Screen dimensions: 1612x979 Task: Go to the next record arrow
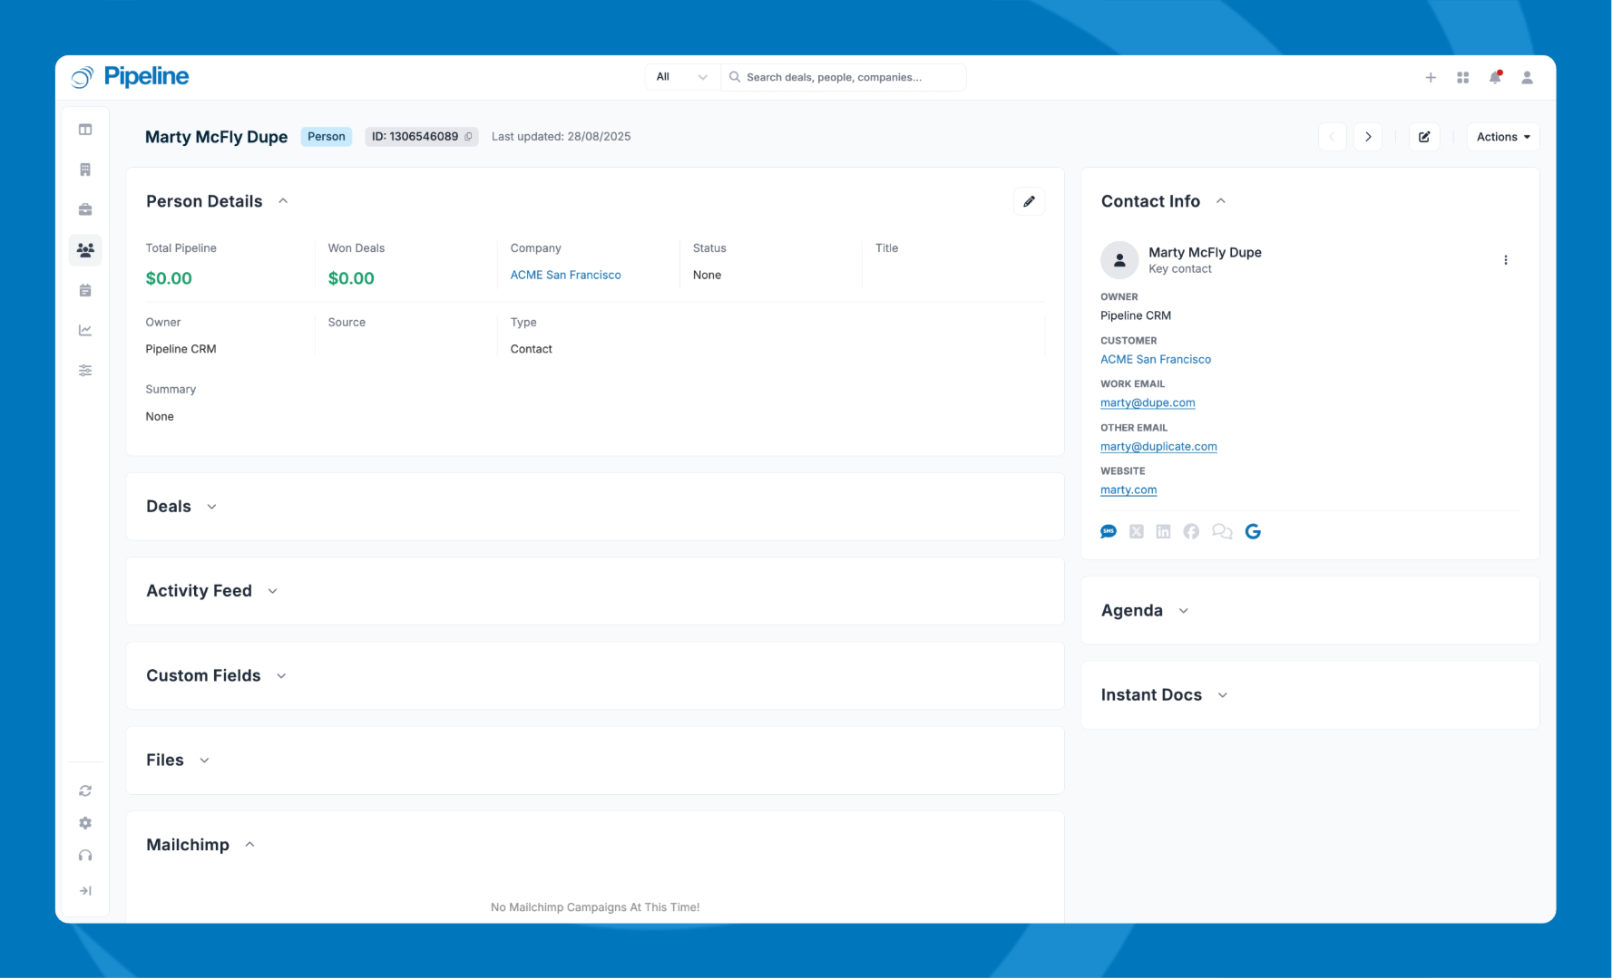1368,137
